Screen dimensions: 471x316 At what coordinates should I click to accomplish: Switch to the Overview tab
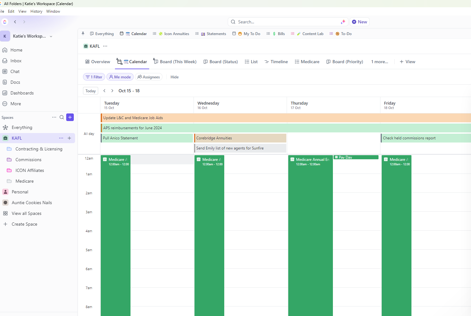[x=98, y=62]
